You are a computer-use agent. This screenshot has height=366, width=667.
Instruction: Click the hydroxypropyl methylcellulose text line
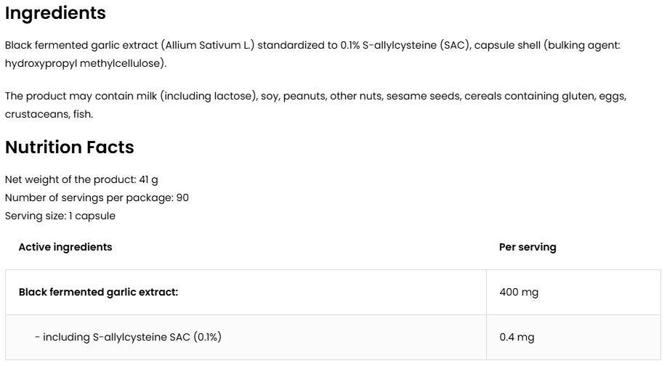click(86, 63)
